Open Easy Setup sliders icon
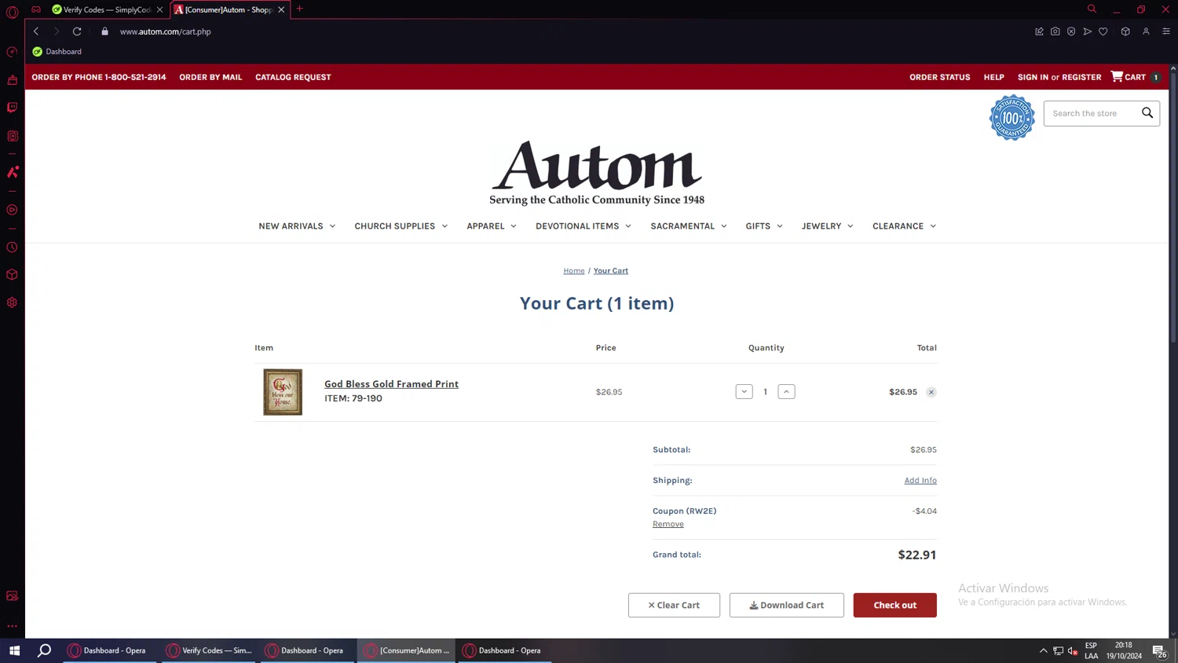Screen dimensions: 1178x663 tap(1166, 31)
